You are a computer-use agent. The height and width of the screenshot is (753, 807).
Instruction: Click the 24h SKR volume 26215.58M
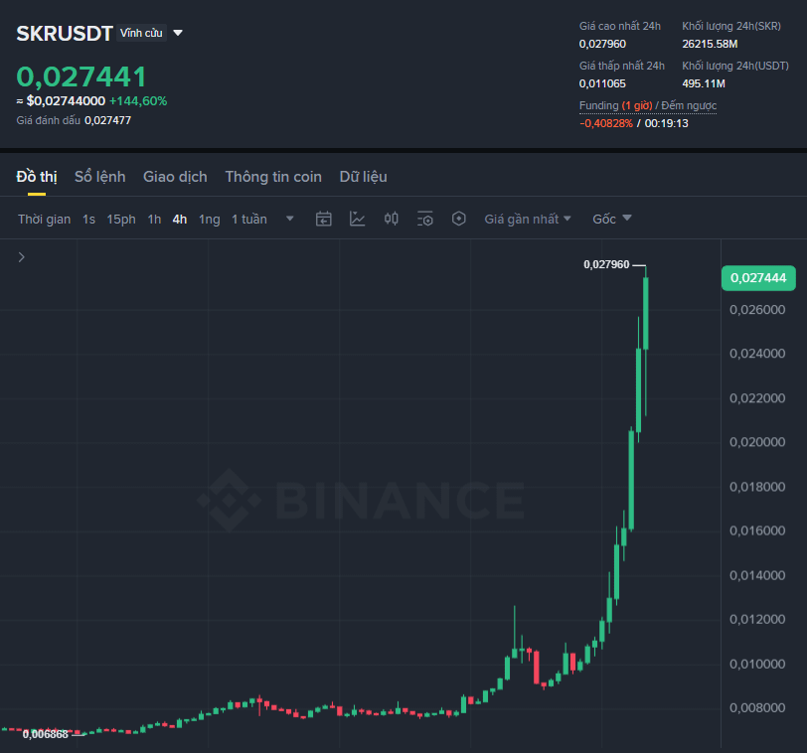click(710, 44)
